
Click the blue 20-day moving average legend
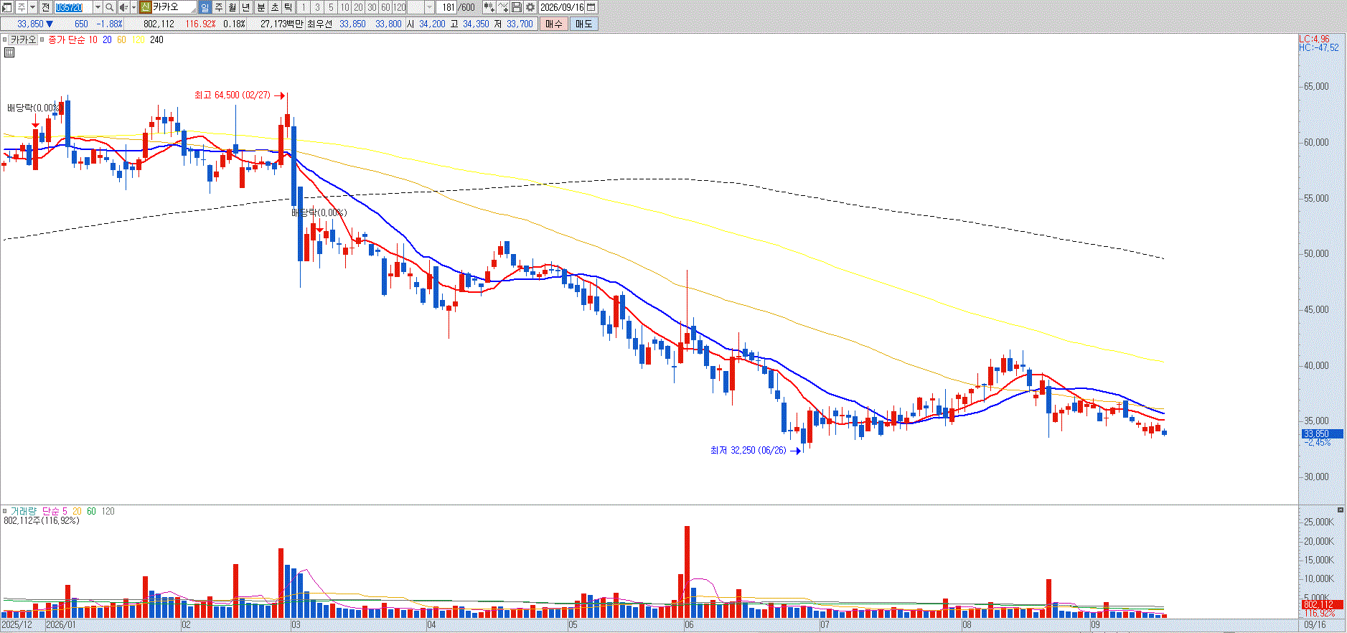point(107,40)
